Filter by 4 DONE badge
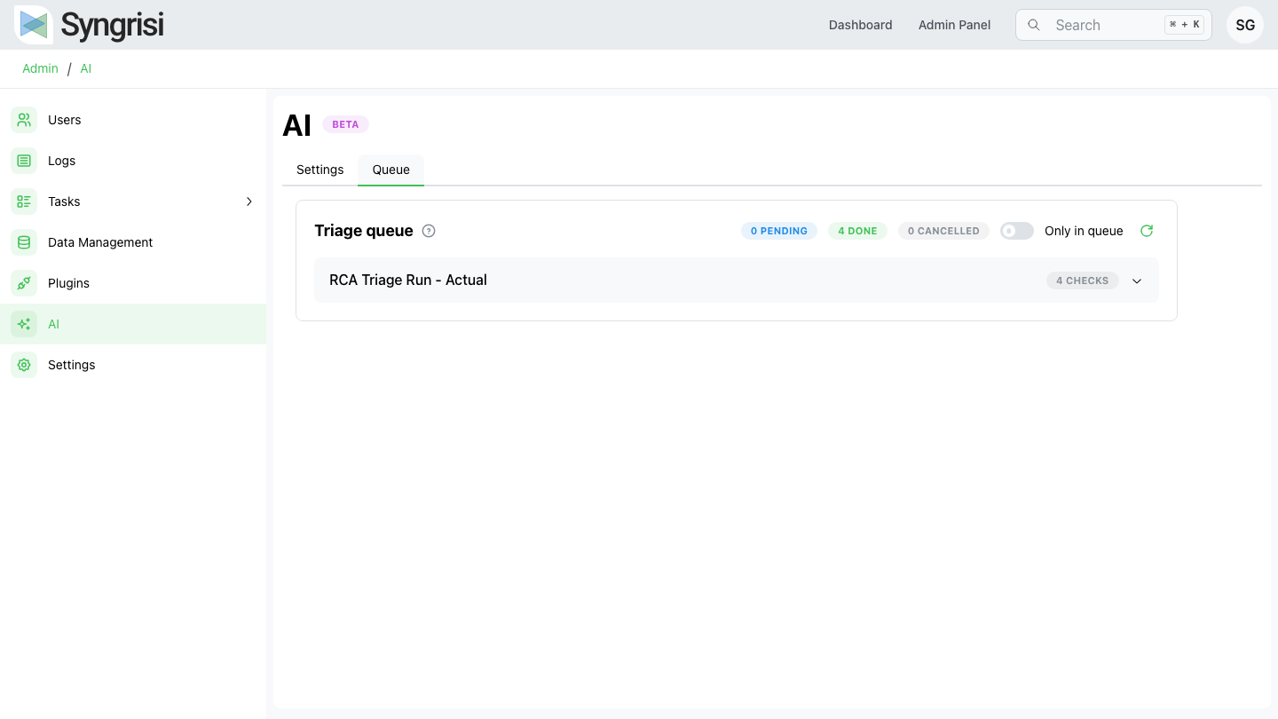1278x719 pixels. click(x=857, y=231)
